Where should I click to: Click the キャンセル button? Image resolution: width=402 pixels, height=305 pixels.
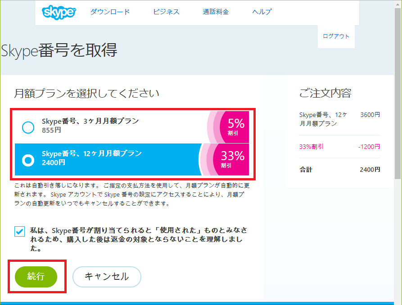(107, 277)
